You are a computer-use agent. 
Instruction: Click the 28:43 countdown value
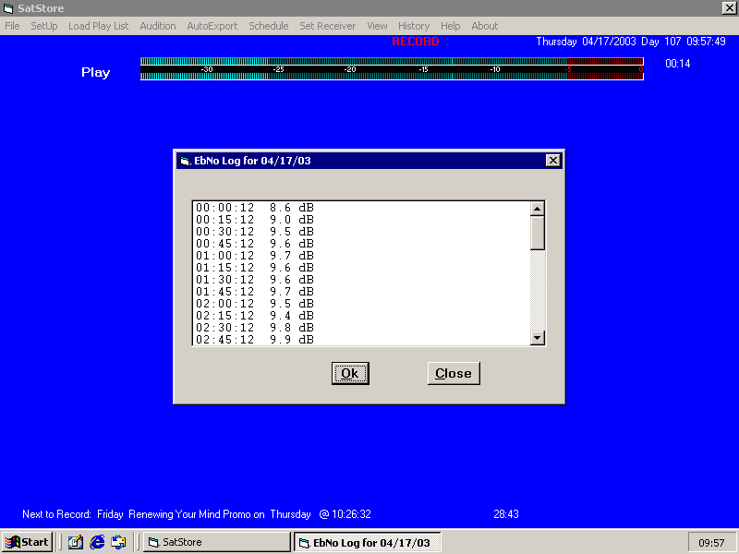(x=506, y=514)
